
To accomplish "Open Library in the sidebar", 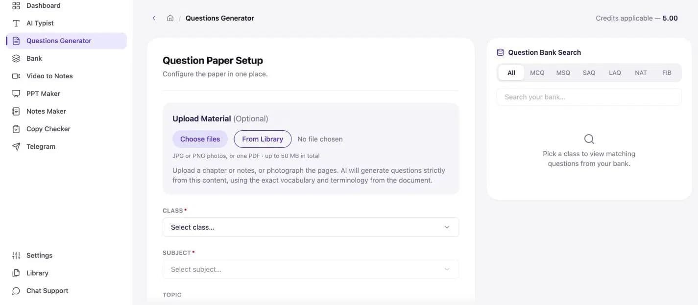I will point(66,273).
